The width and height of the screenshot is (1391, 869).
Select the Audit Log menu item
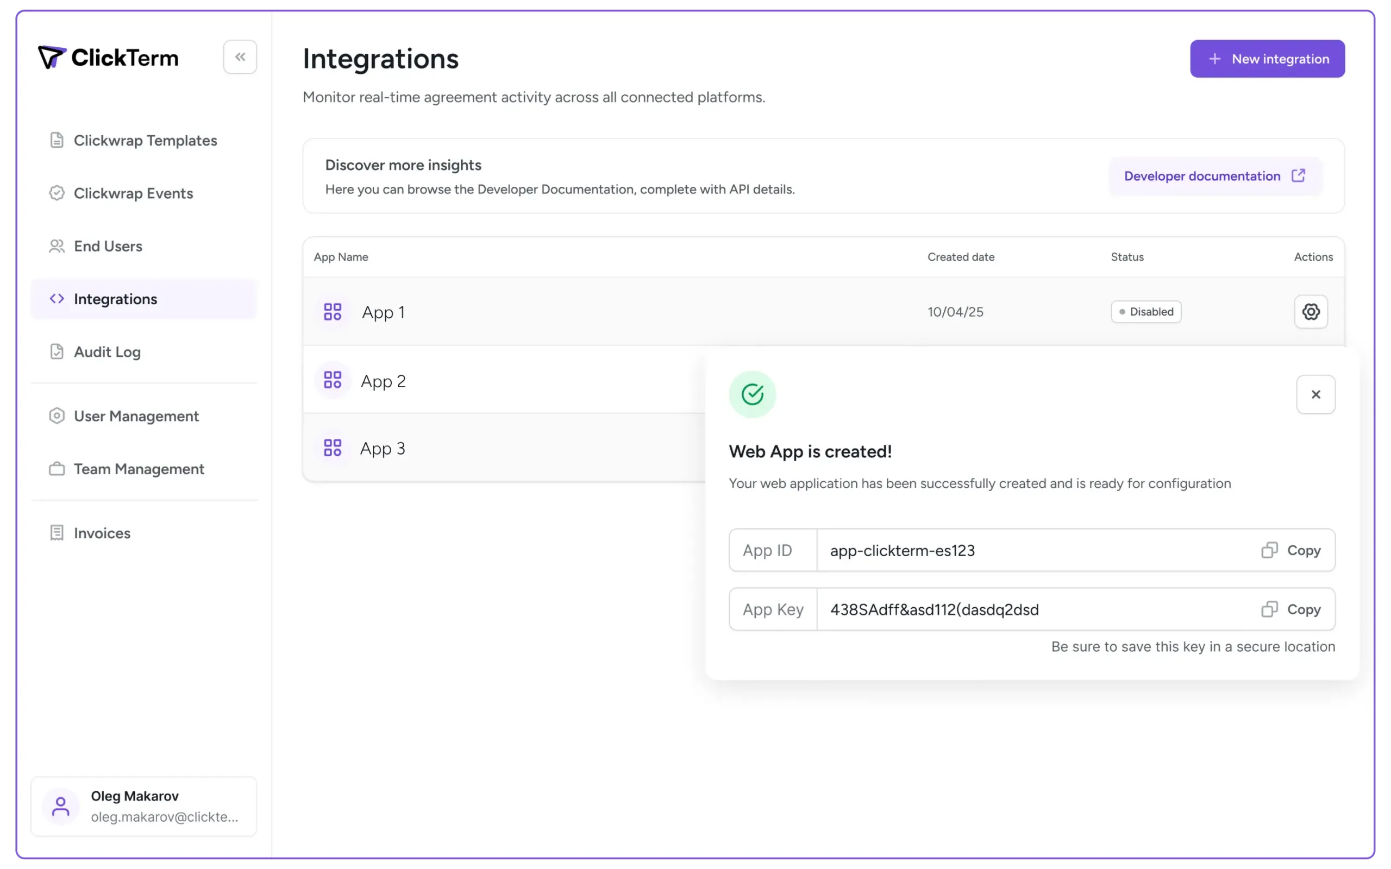[107, 352]
